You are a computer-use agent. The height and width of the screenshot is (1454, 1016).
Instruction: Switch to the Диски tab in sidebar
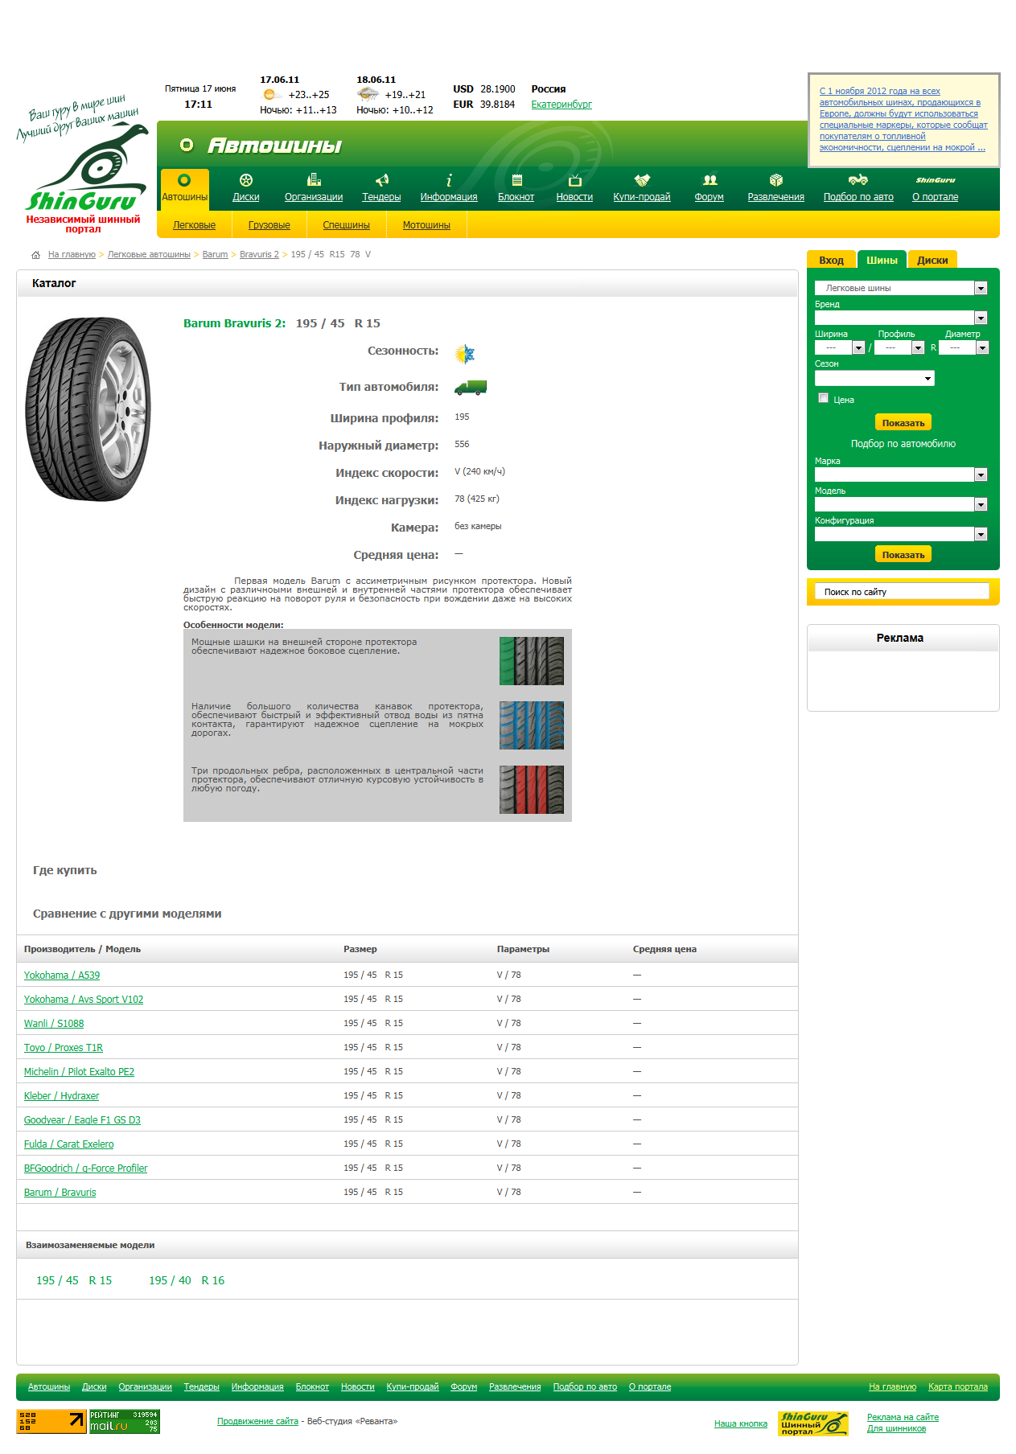point(932,260)
